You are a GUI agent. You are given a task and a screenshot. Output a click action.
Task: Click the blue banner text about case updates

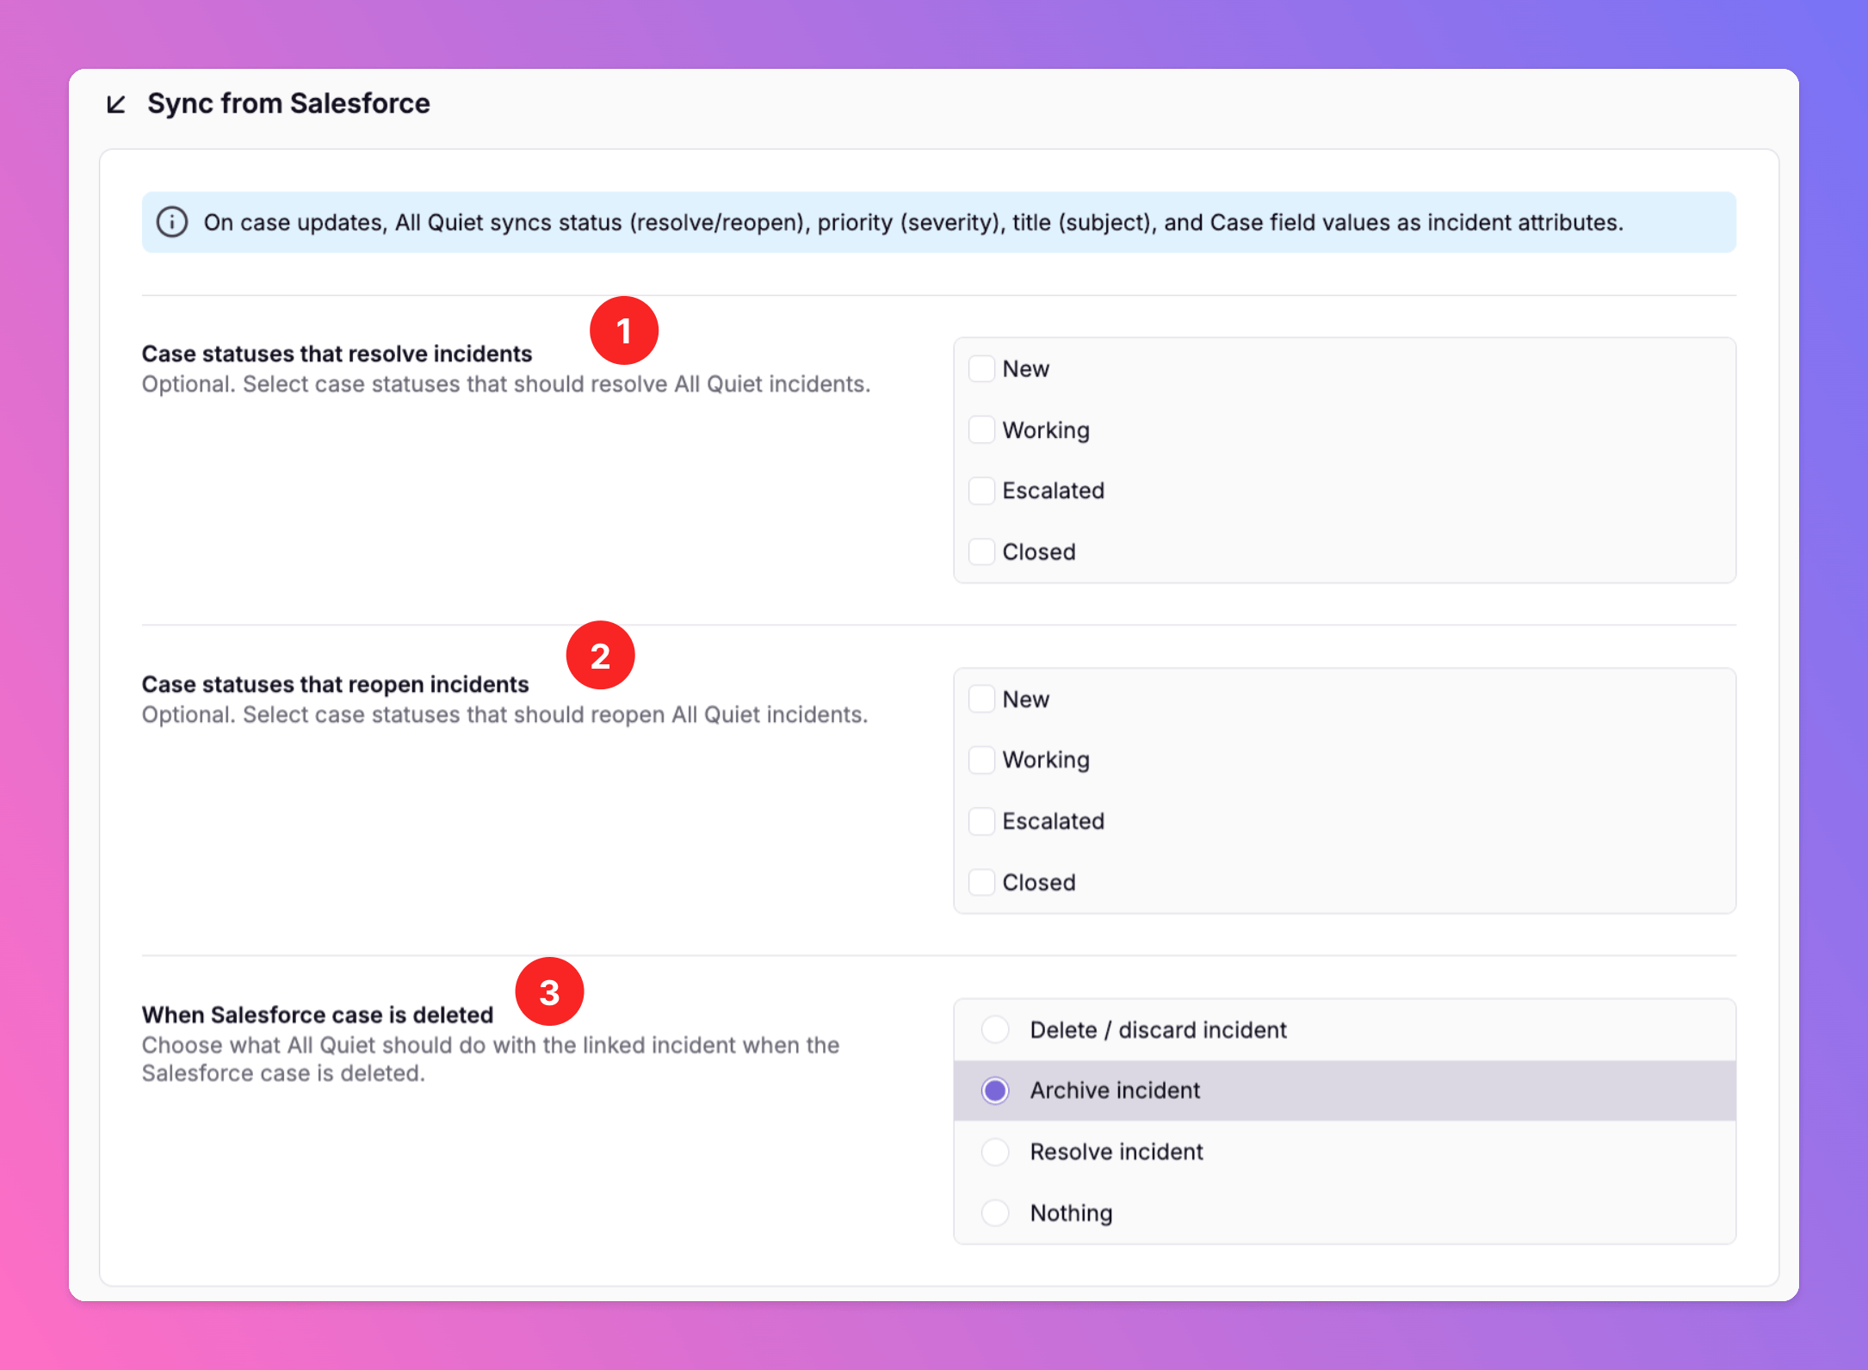tap(913, 222)
